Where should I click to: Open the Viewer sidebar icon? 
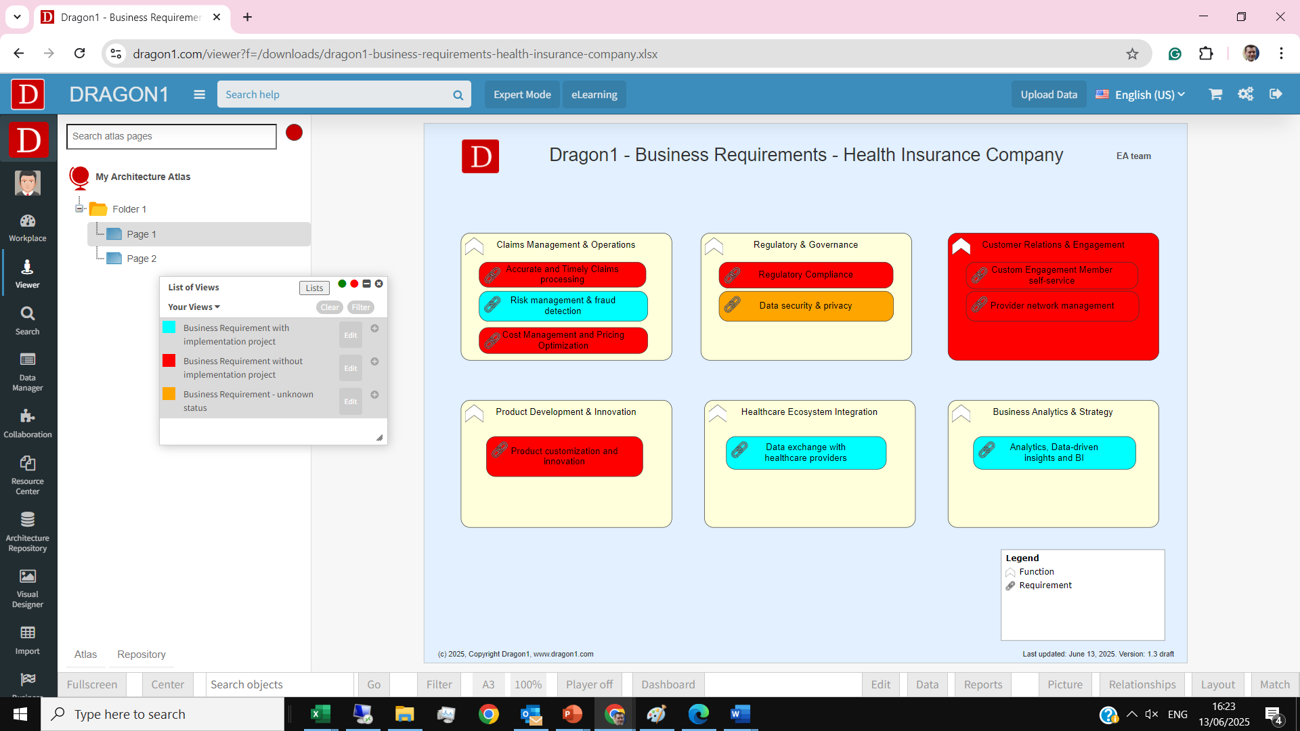(28, 274)
